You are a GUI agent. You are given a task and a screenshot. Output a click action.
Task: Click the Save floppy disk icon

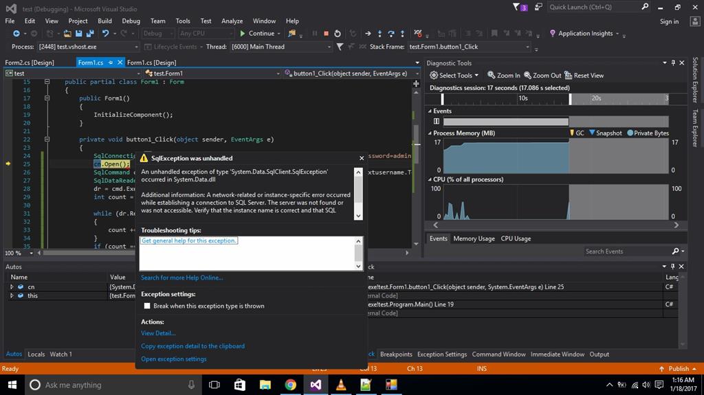tap(79, 34)
